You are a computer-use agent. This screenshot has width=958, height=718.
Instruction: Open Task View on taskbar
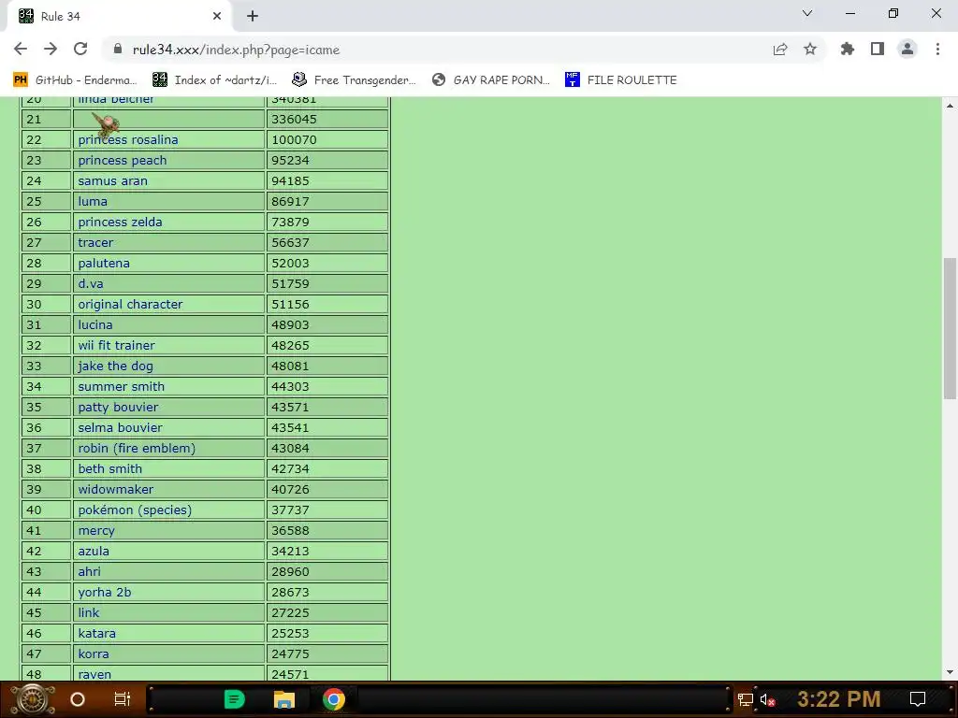(123, 699)
